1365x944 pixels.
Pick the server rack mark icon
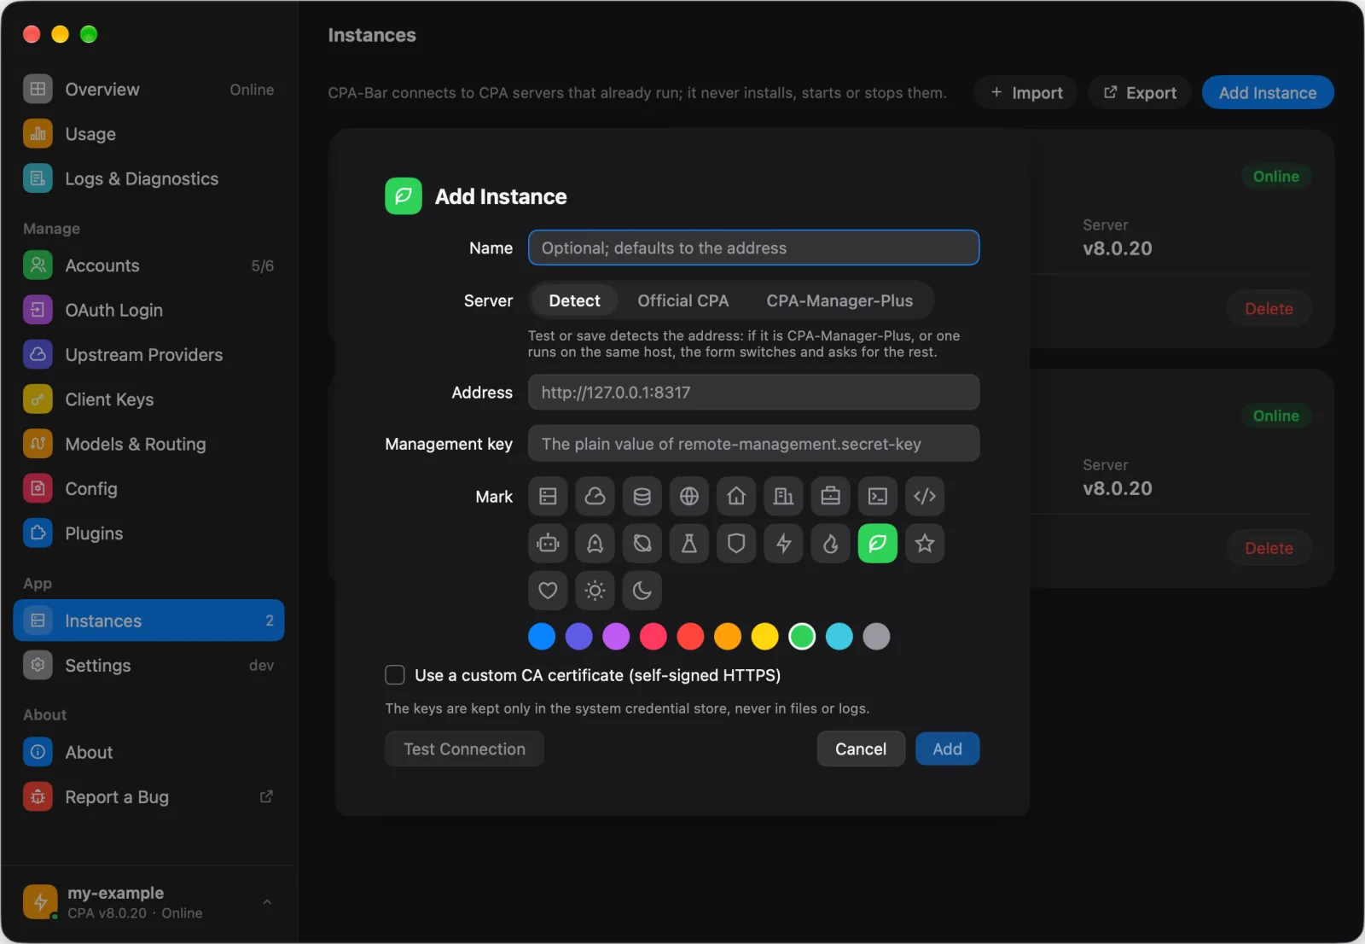point(548,496)
